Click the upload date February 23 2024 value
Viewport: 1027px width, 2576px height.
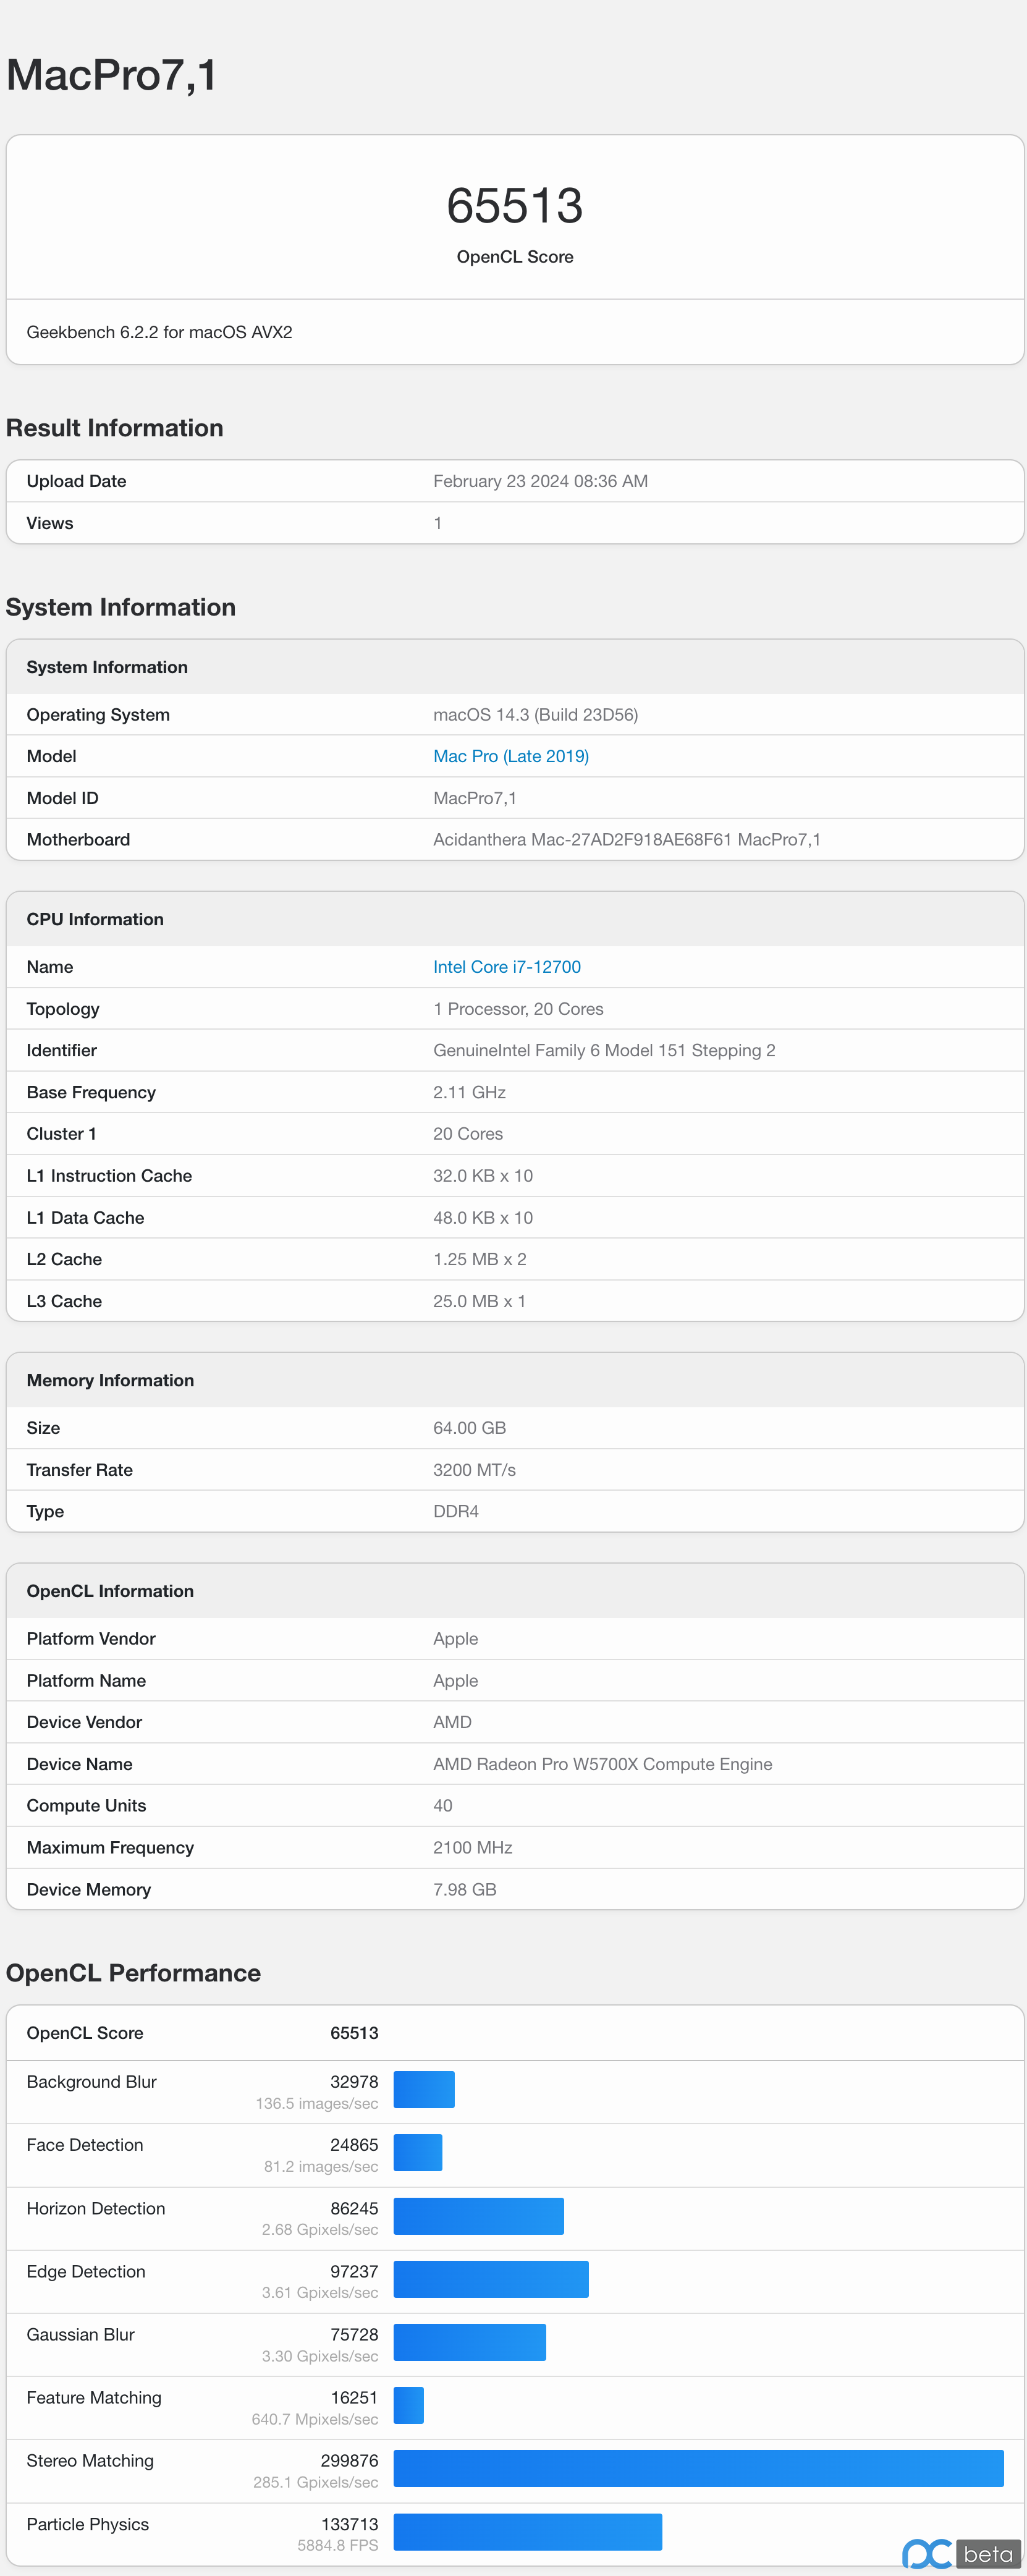[x=541, y=481]
